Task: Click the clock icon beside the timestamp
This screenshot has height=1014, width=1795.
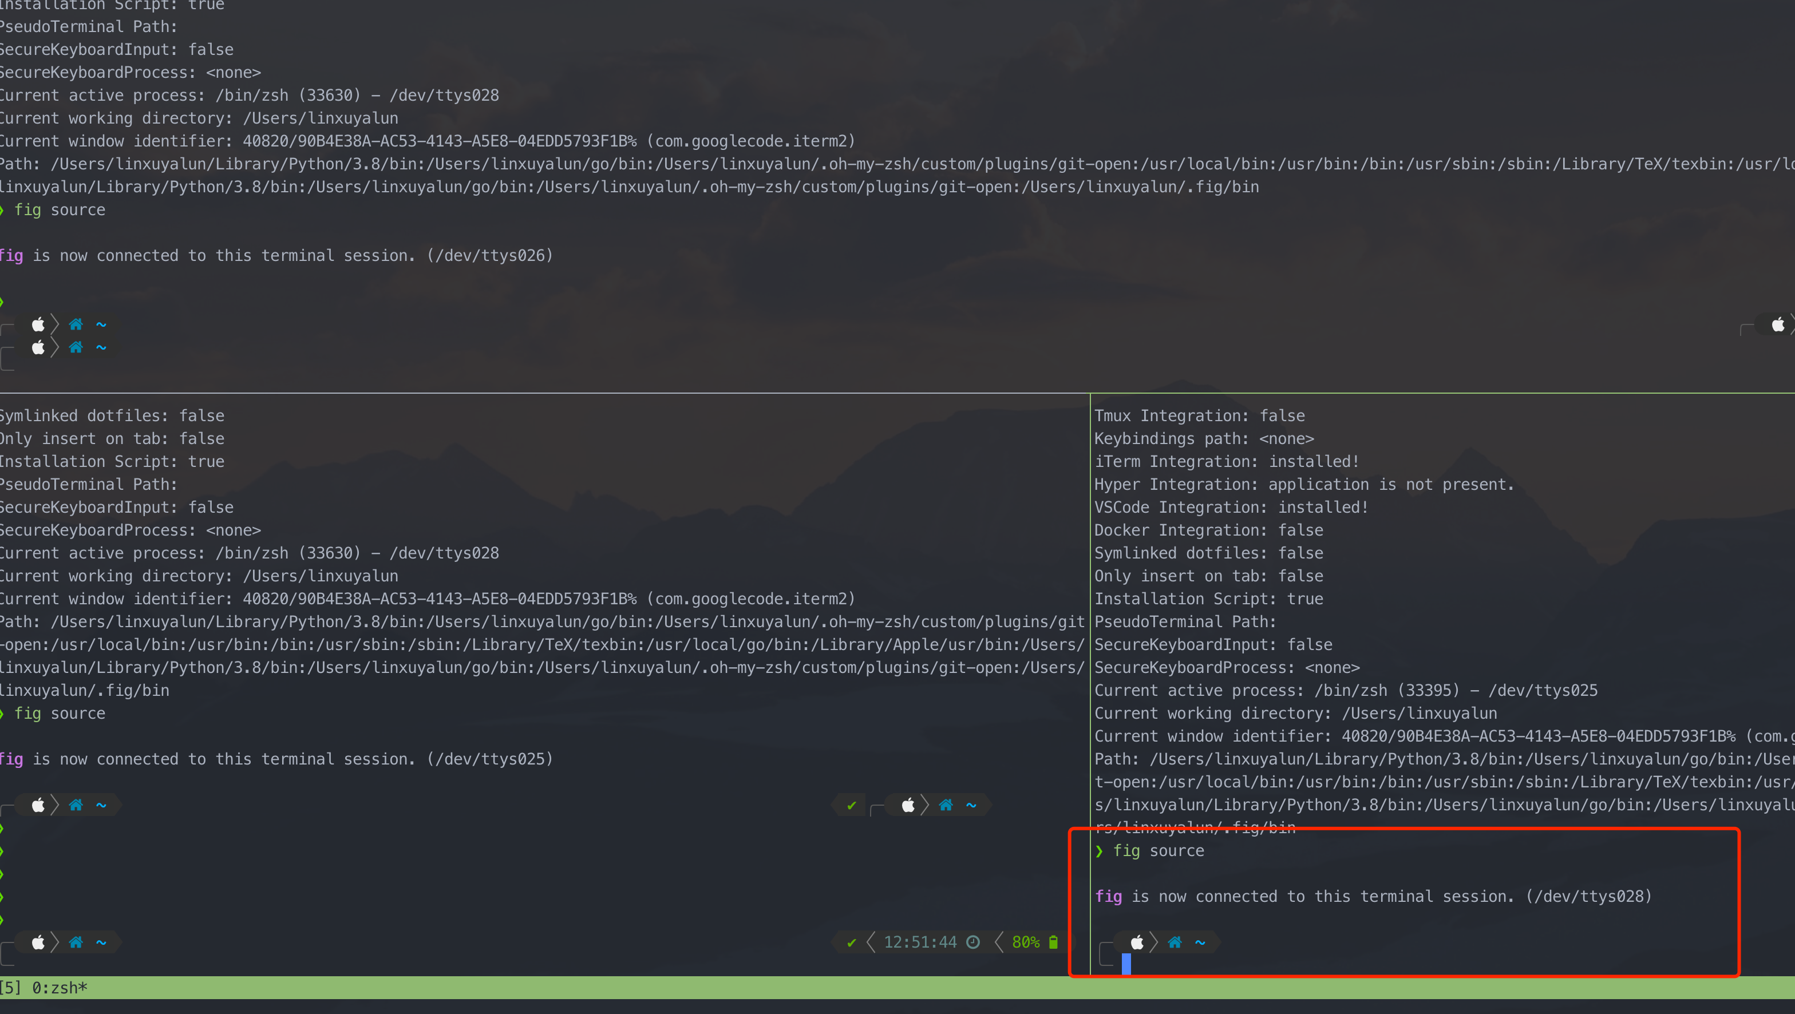Action: 974,941
